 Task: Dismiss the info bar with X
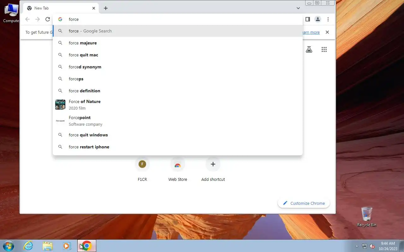point(327,32)
